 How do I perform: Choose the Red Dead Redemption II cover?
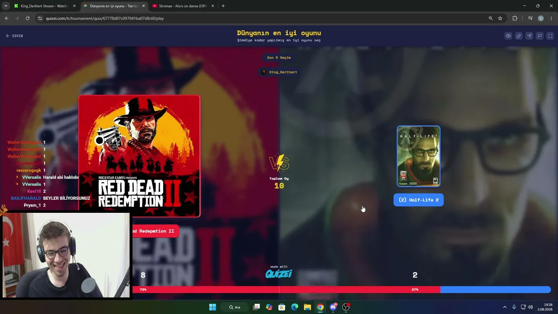pos(139,156)
